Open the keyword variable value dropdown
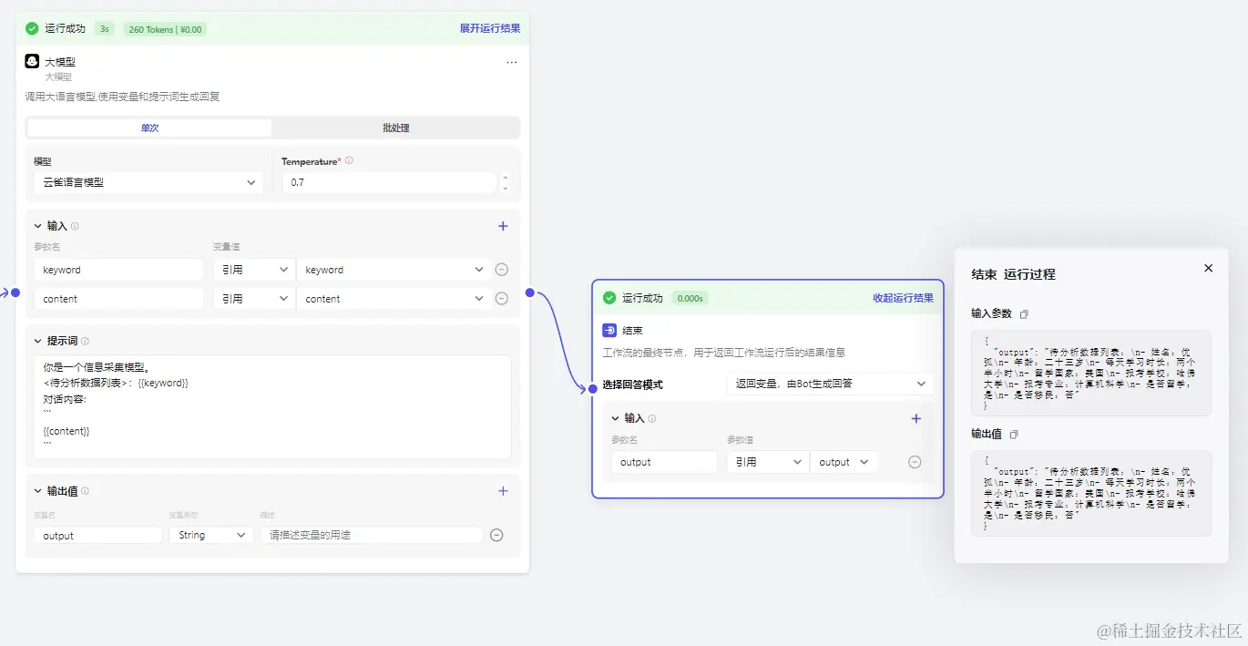 (394, 270)
